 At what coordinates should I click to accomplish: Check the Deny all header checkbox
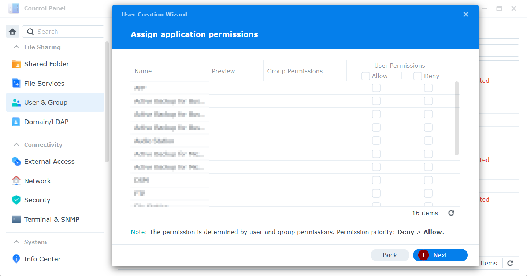point(417,76)
